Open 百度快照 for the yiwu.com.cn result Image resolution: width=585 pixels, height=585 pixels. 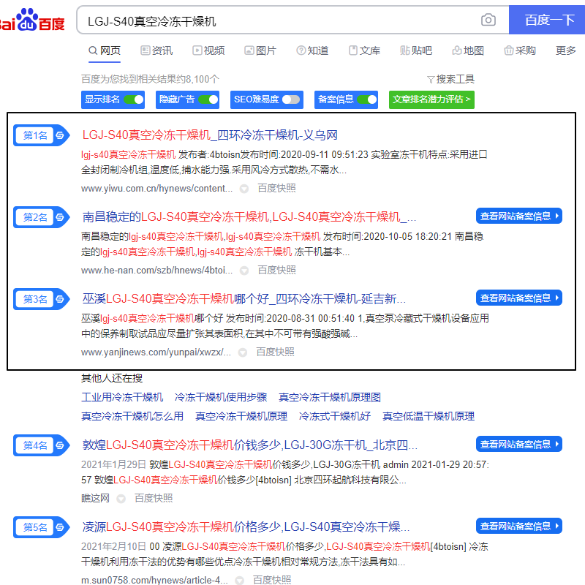click(276, 189)
